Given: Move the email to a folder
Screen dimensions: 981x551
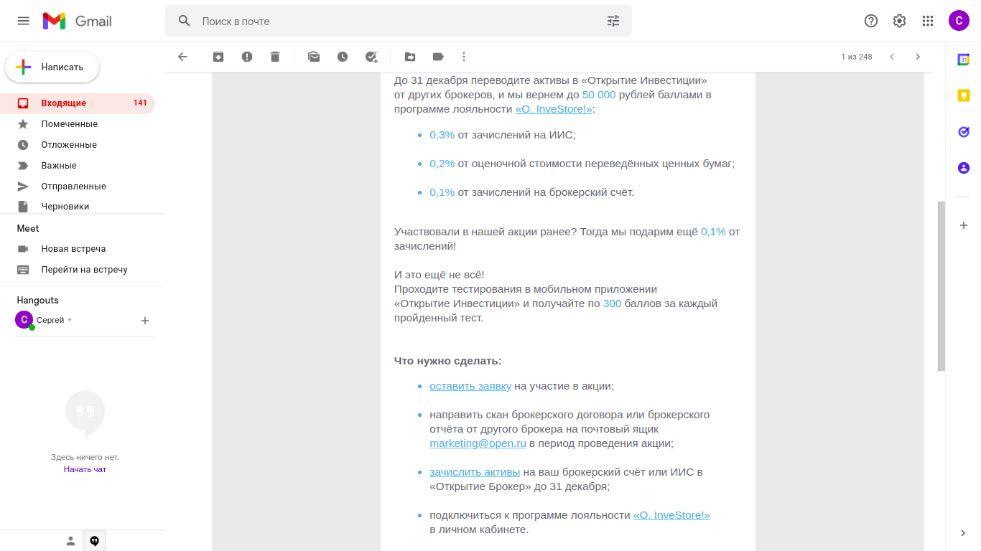Looking at the screenshot, I should click(x=410, y=57).
